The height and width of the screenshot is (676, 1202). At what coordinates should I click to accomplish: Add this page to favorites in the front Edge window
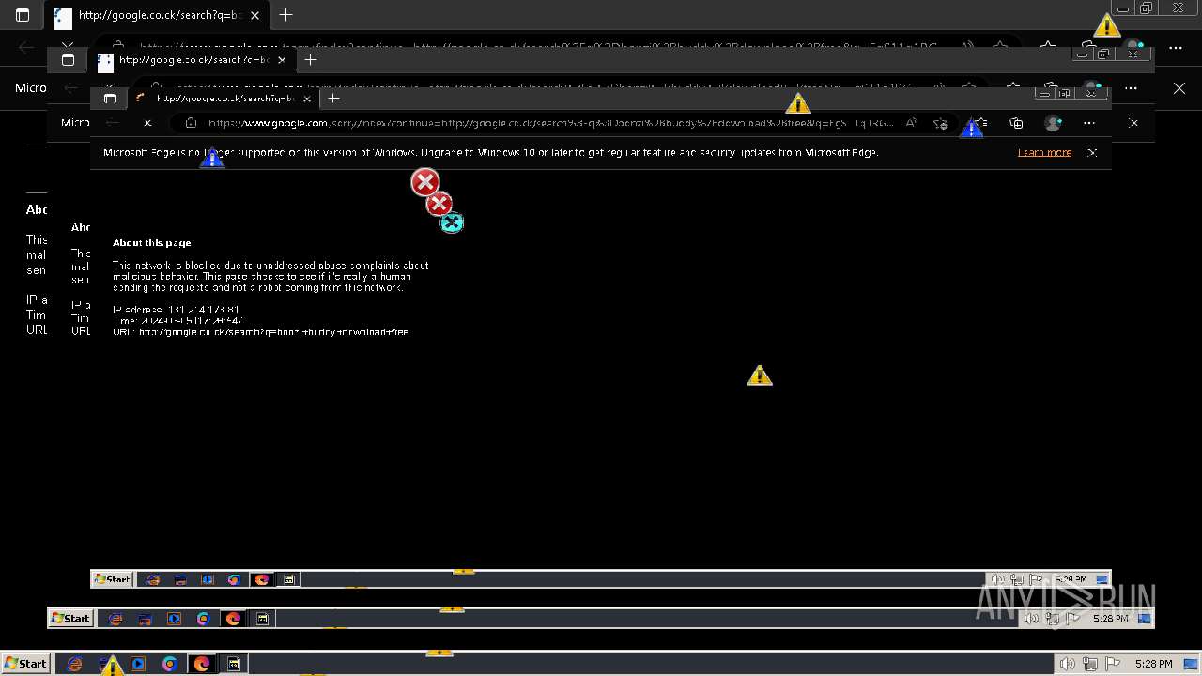[940, 123]
